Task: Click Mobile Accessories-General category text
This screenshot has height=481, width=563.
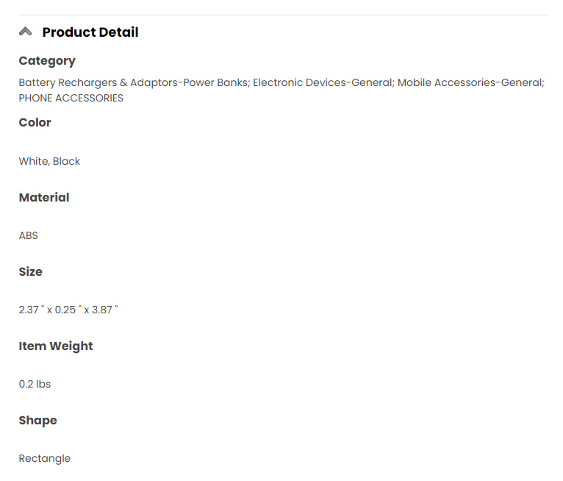Action: pyautogui.click(x=469, y=82)
